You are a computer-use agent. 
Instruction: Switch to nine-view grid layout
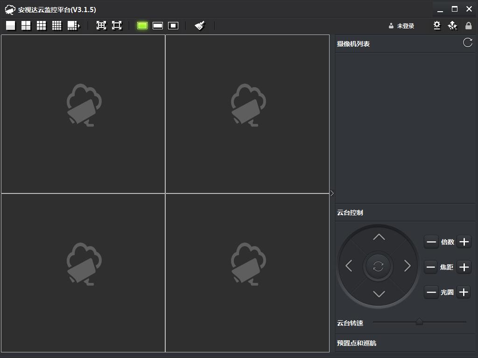(42, 26)
